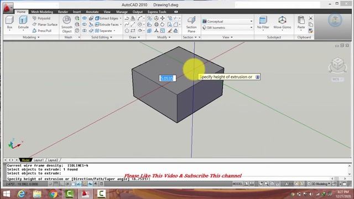Toggle Object Snap in status bar
This screenshot has width=354, height=199.
(x=73, y=184)
